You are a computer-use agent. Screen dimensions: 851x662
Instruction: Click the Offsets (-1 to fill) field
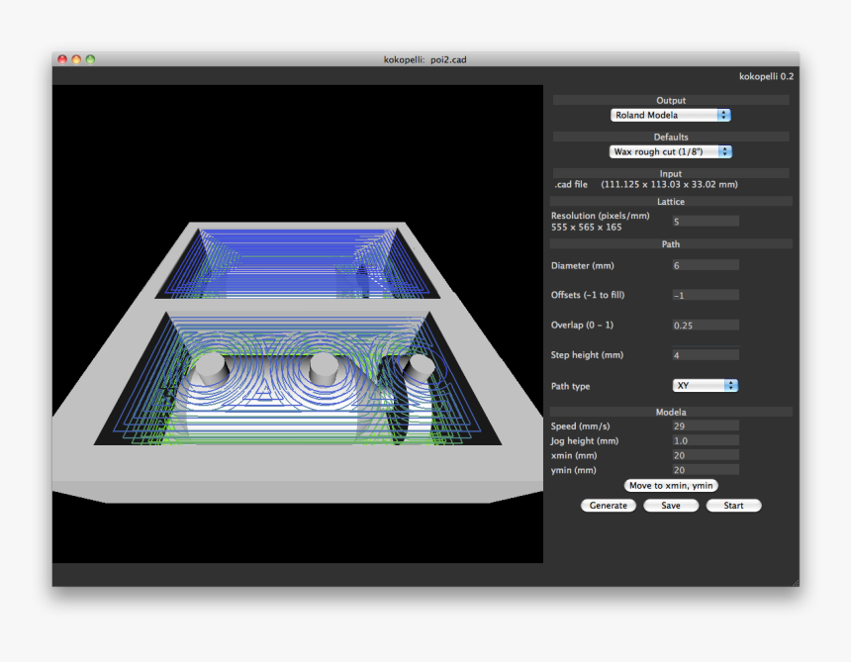(705, 295)
